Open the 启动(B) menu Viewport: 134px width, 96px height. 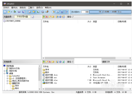pos(23,8)
